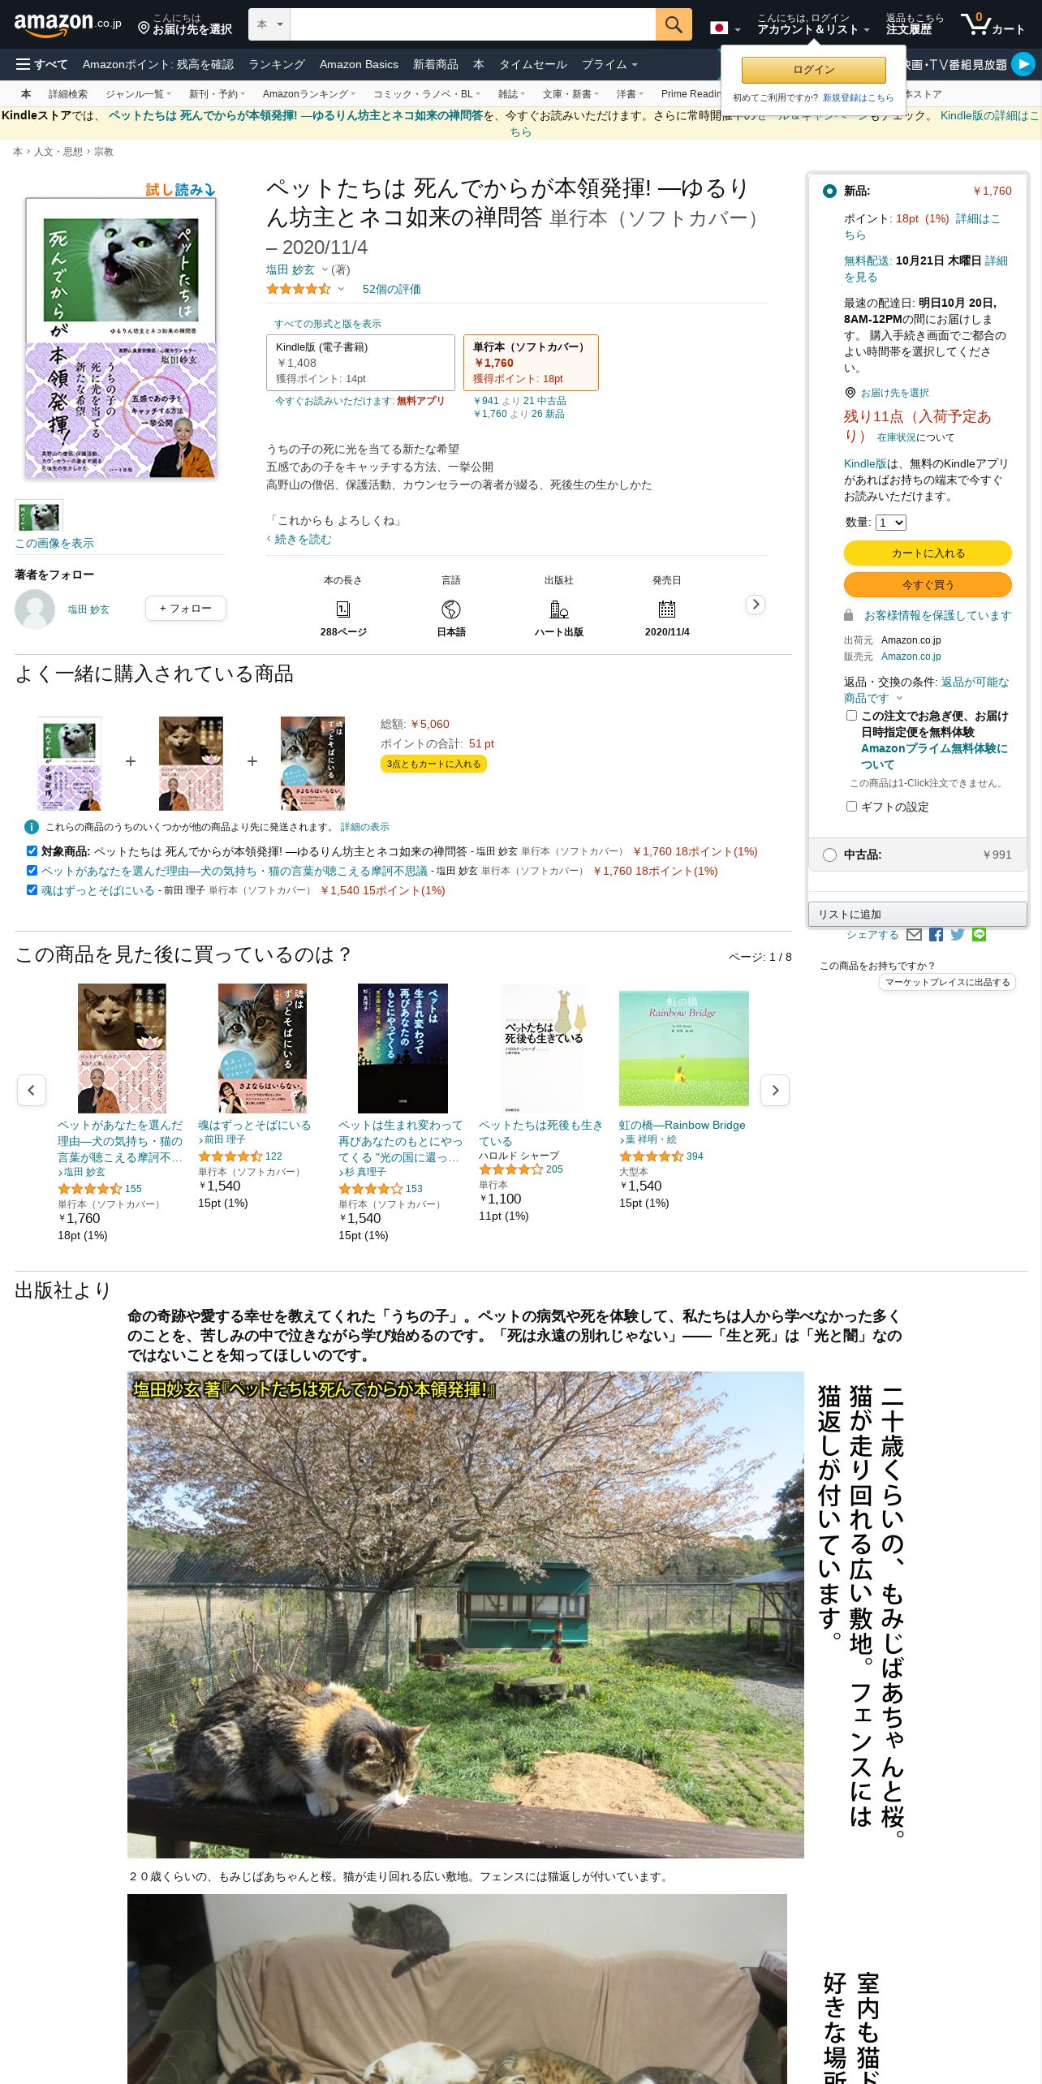
Task: Open the search category 本 dropdown
Action: (x=269, y=24)
